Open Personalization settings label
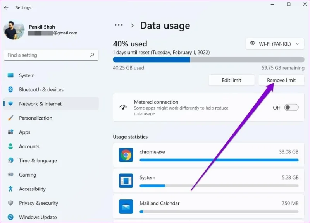 coord(36,118)
